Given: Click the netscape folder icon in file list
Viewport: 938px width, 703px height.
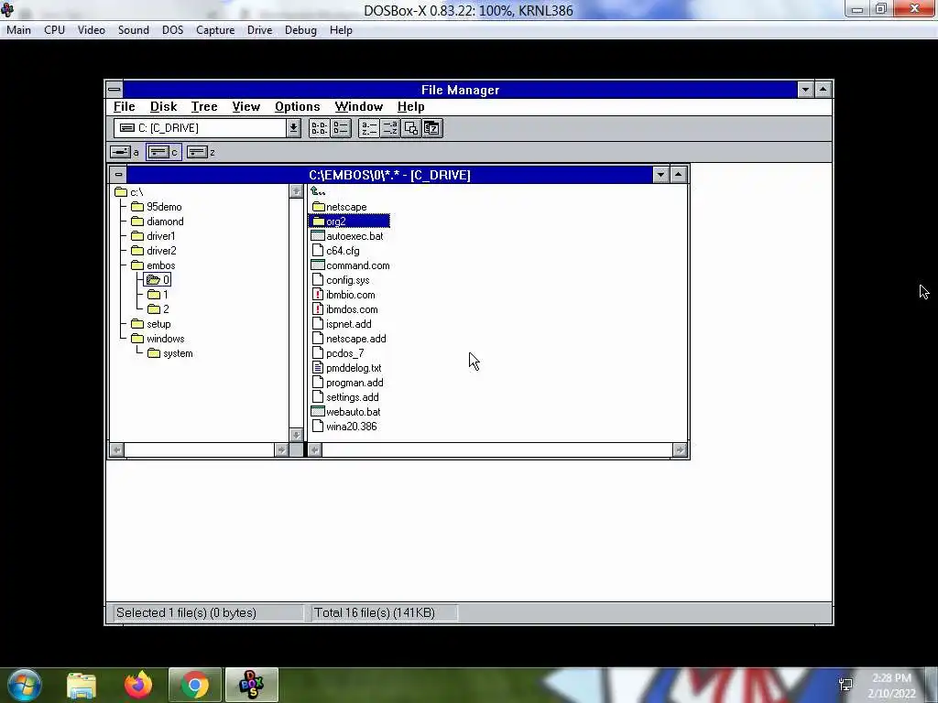Looking at the screenshot, I should coord(318,207).
